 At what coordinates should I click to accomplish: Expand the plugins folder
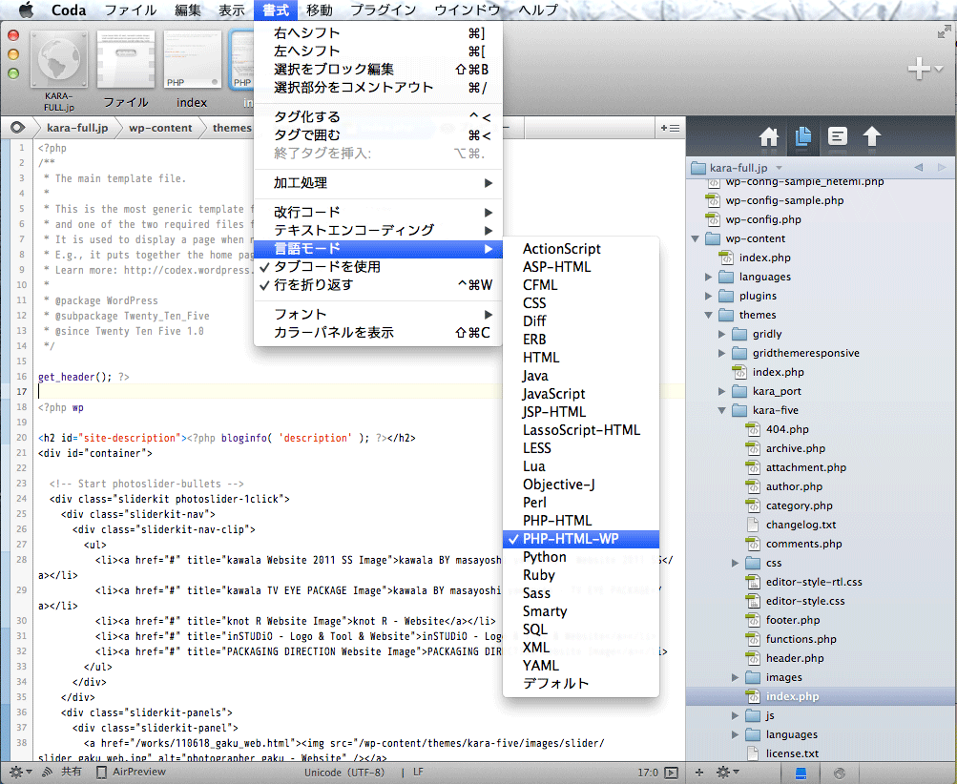709,296
